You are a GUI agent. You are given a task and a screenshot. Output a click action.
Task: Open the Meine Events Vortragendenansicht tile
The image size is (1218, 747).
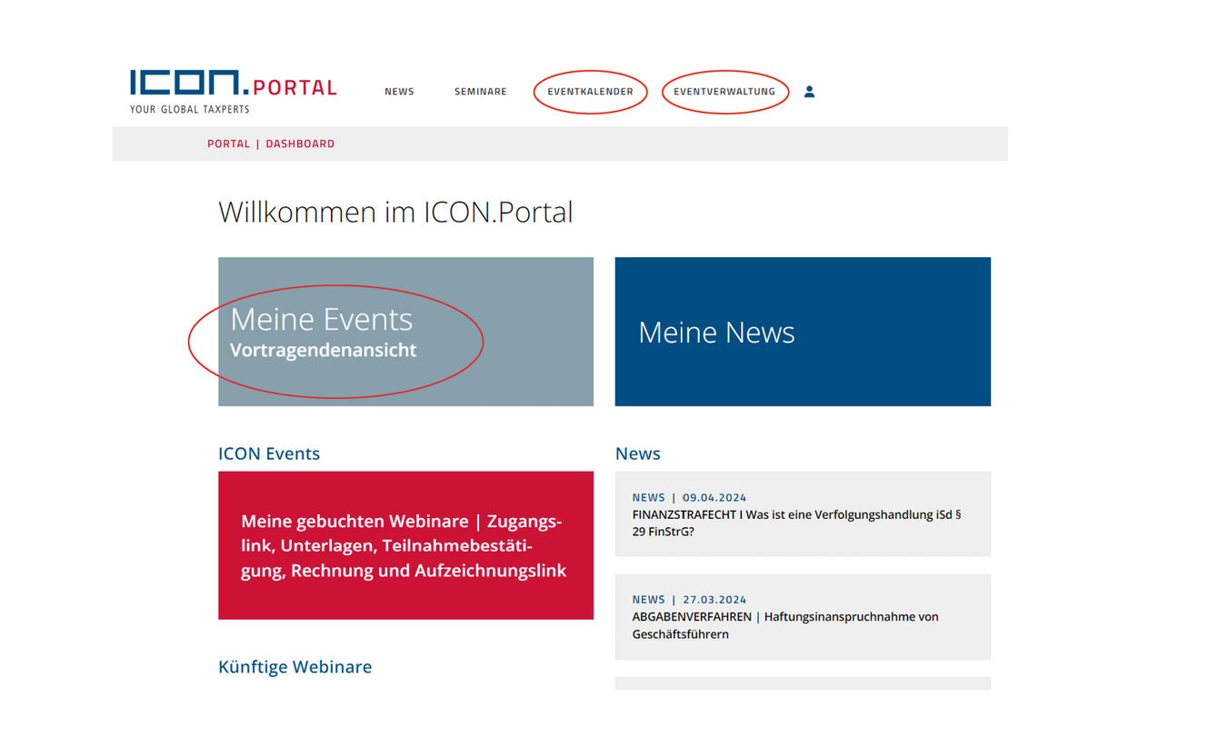(405, 332)
